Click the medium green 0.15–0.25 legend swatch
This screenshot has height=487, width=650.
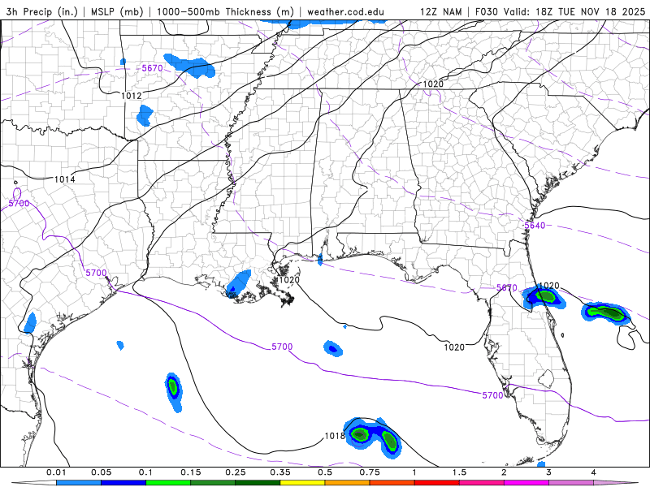pyautogui.click(x=213, y=483)
